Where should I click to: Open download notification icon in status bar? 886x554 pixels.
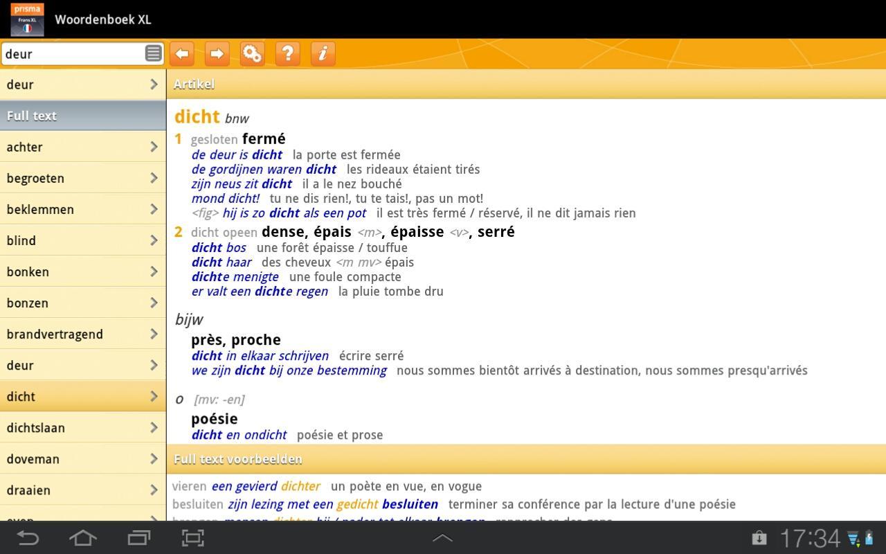[x=759, y=538]
